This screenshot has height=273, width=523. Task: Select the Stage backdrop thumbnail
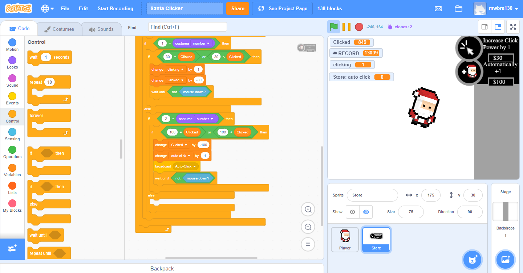click(x=505, y=211)
